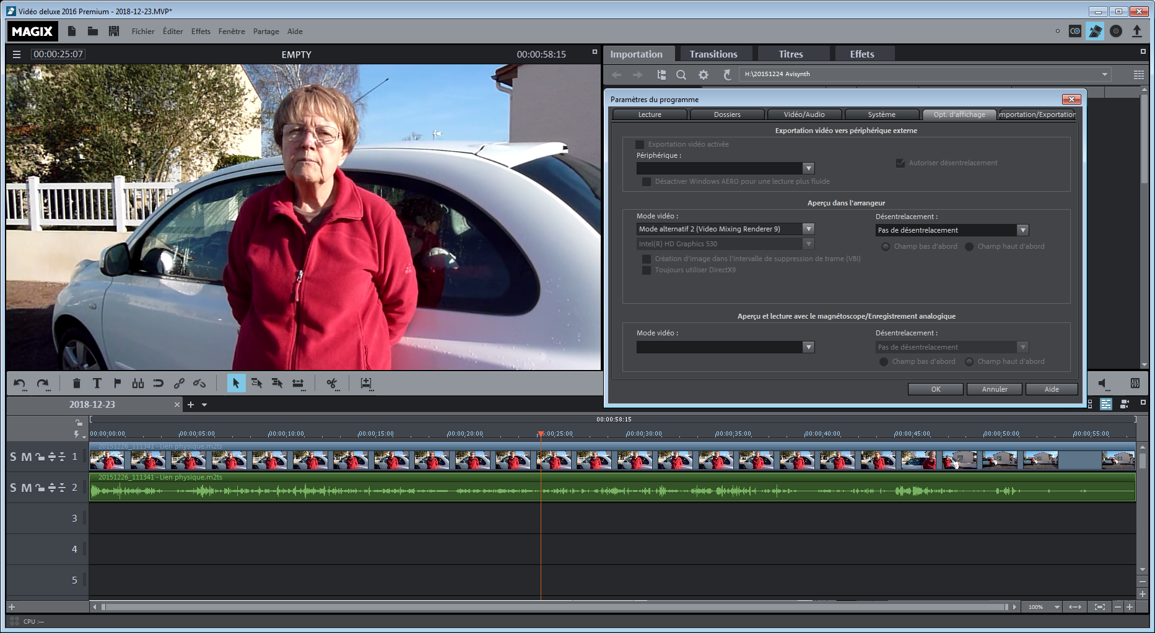Click the object grouping icon
This screenshot has width=1155, height=633.
tap(180, 384)
